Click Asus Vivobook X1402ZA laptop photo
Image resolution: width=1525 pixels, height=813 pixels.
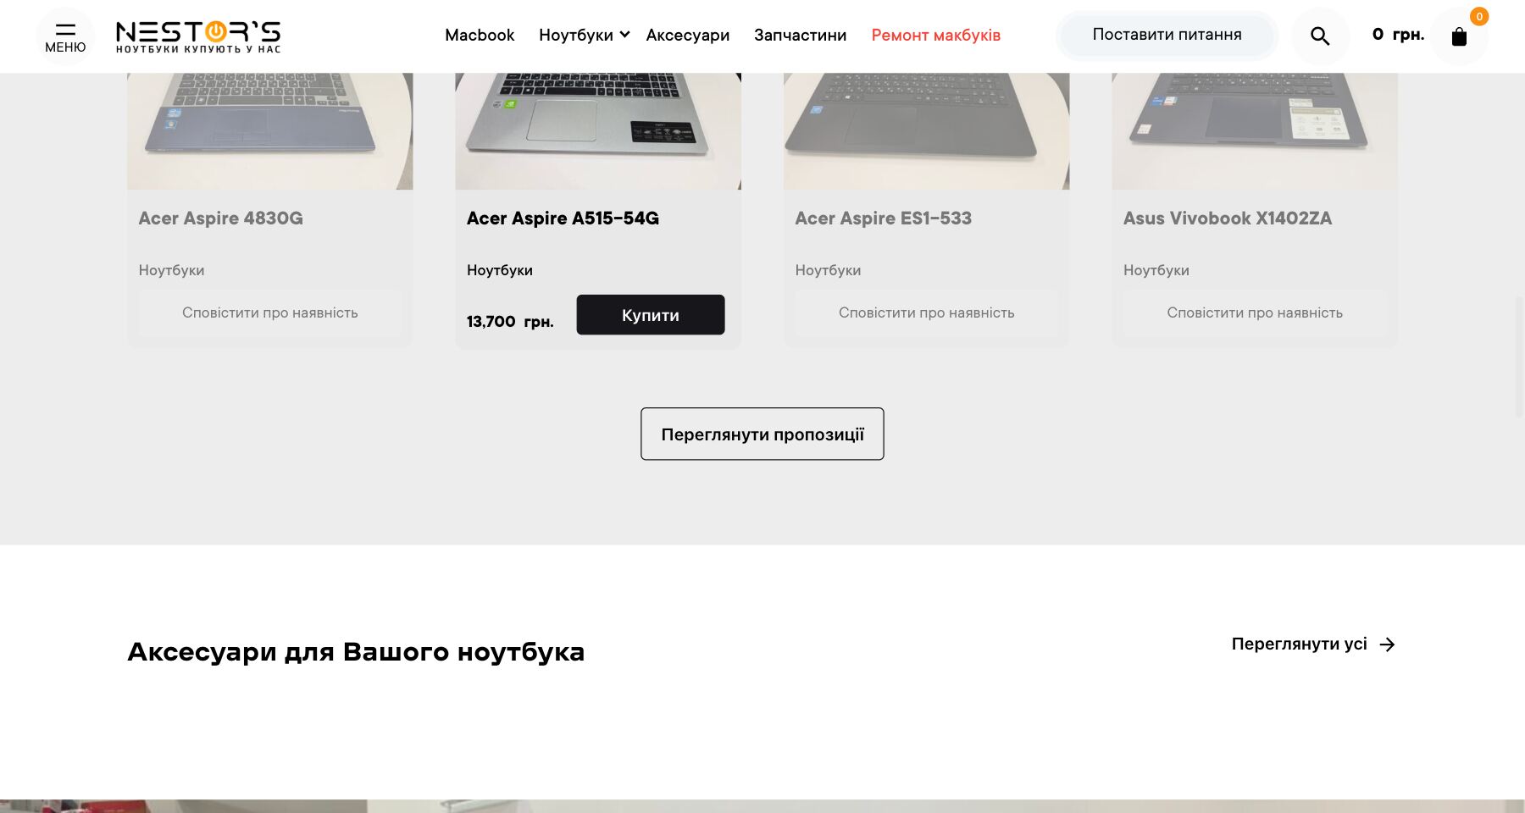[x=1255, y=131]
